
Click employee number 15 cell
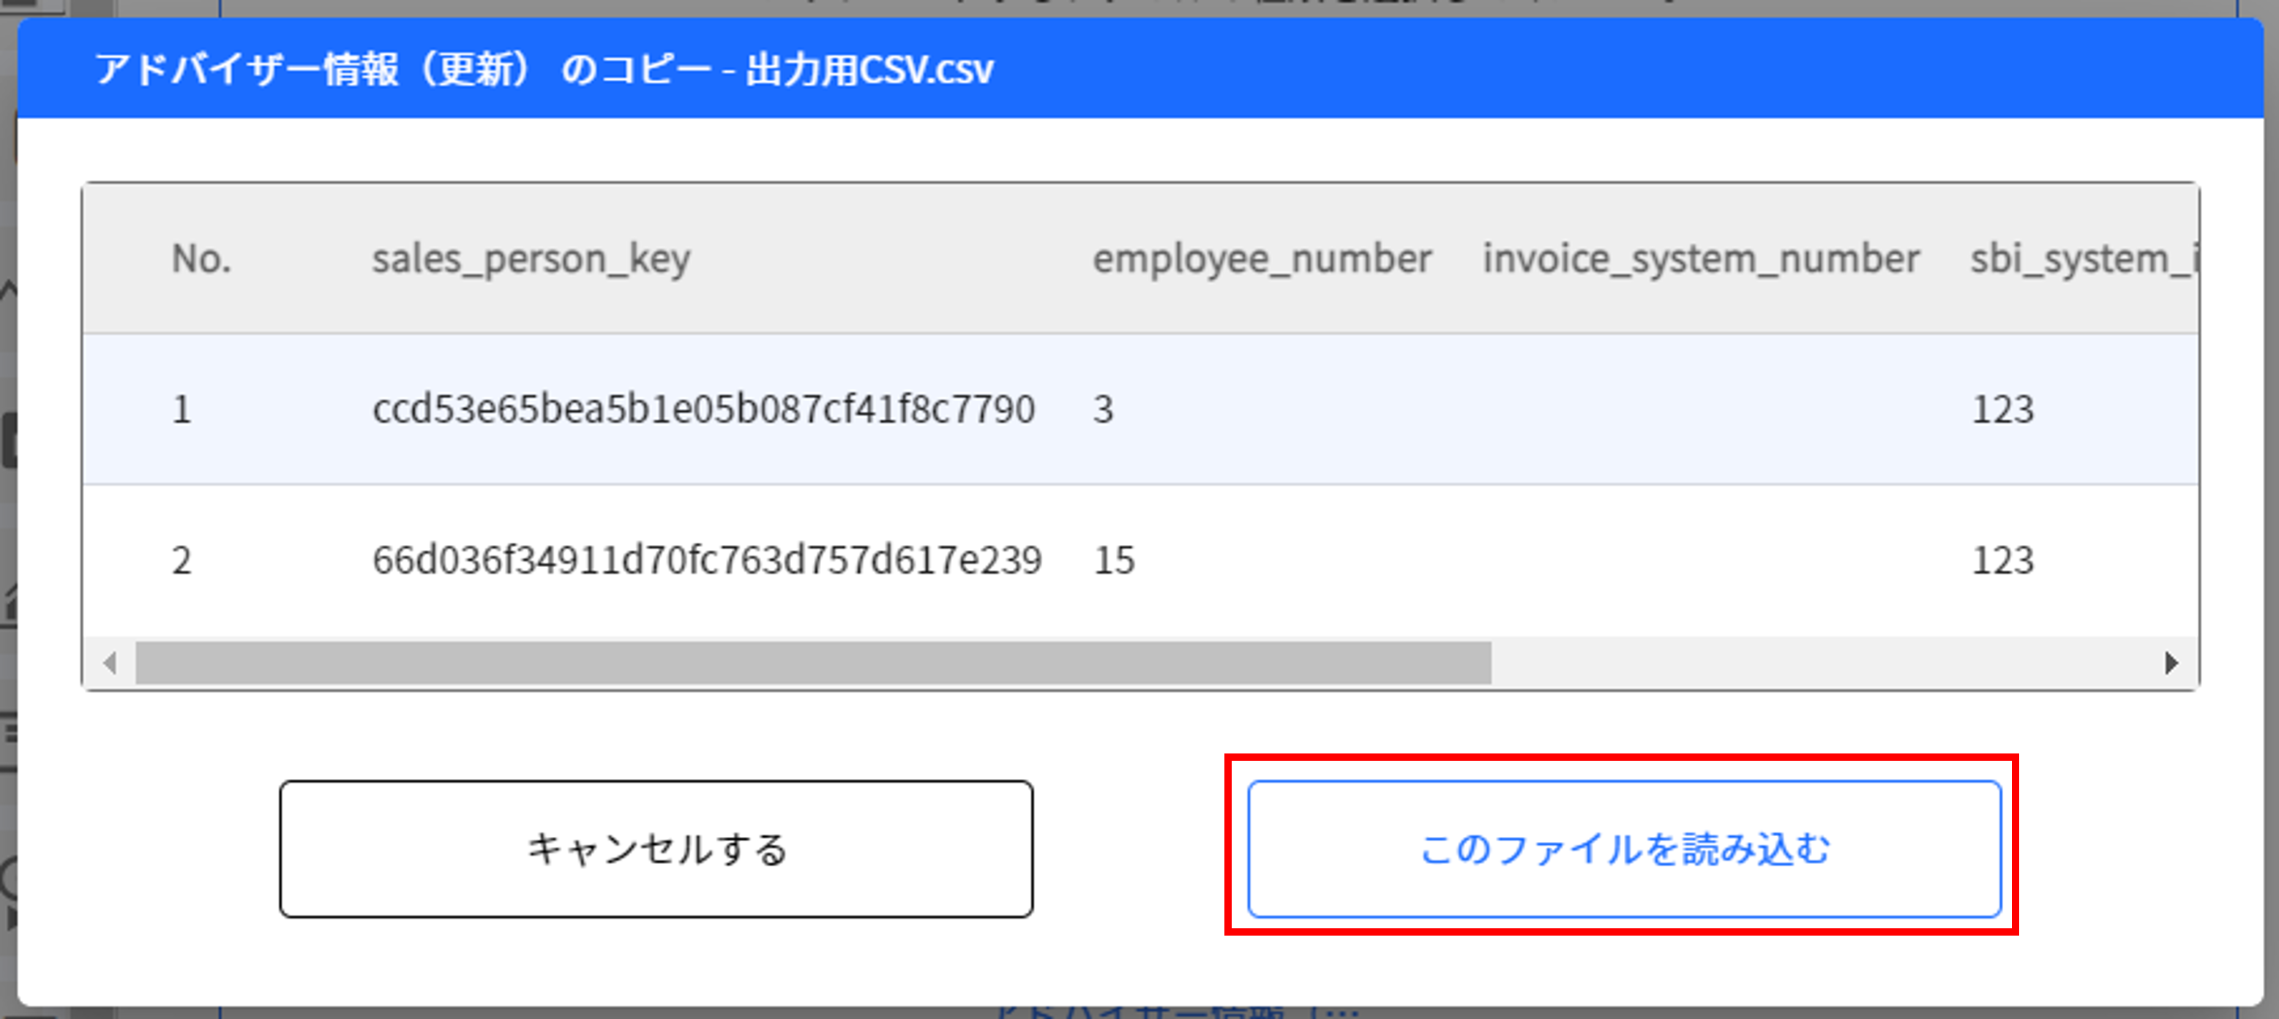[x=1114, y=560]
